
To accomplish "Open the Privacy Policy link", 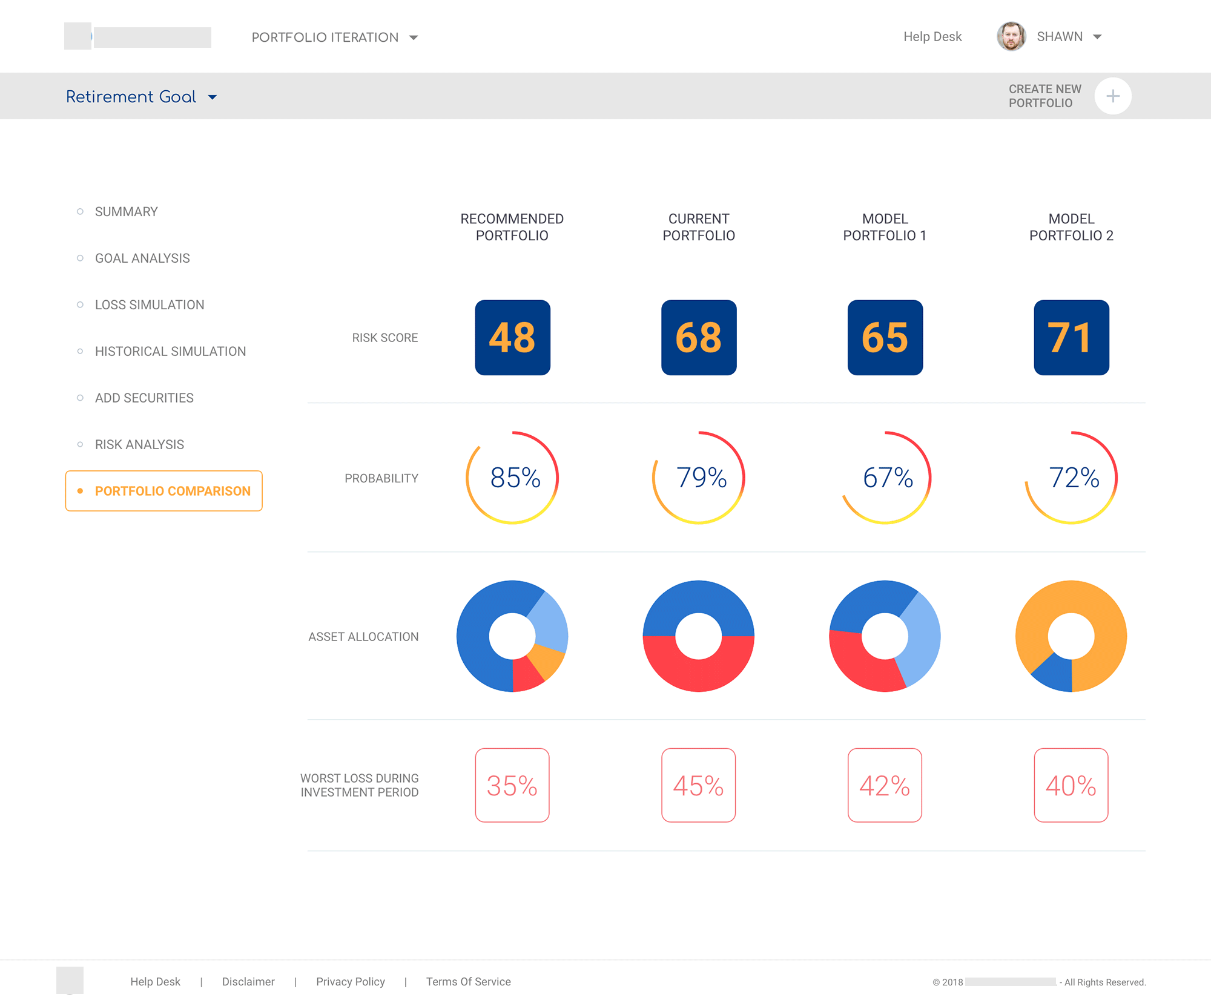I will (351, 981).
